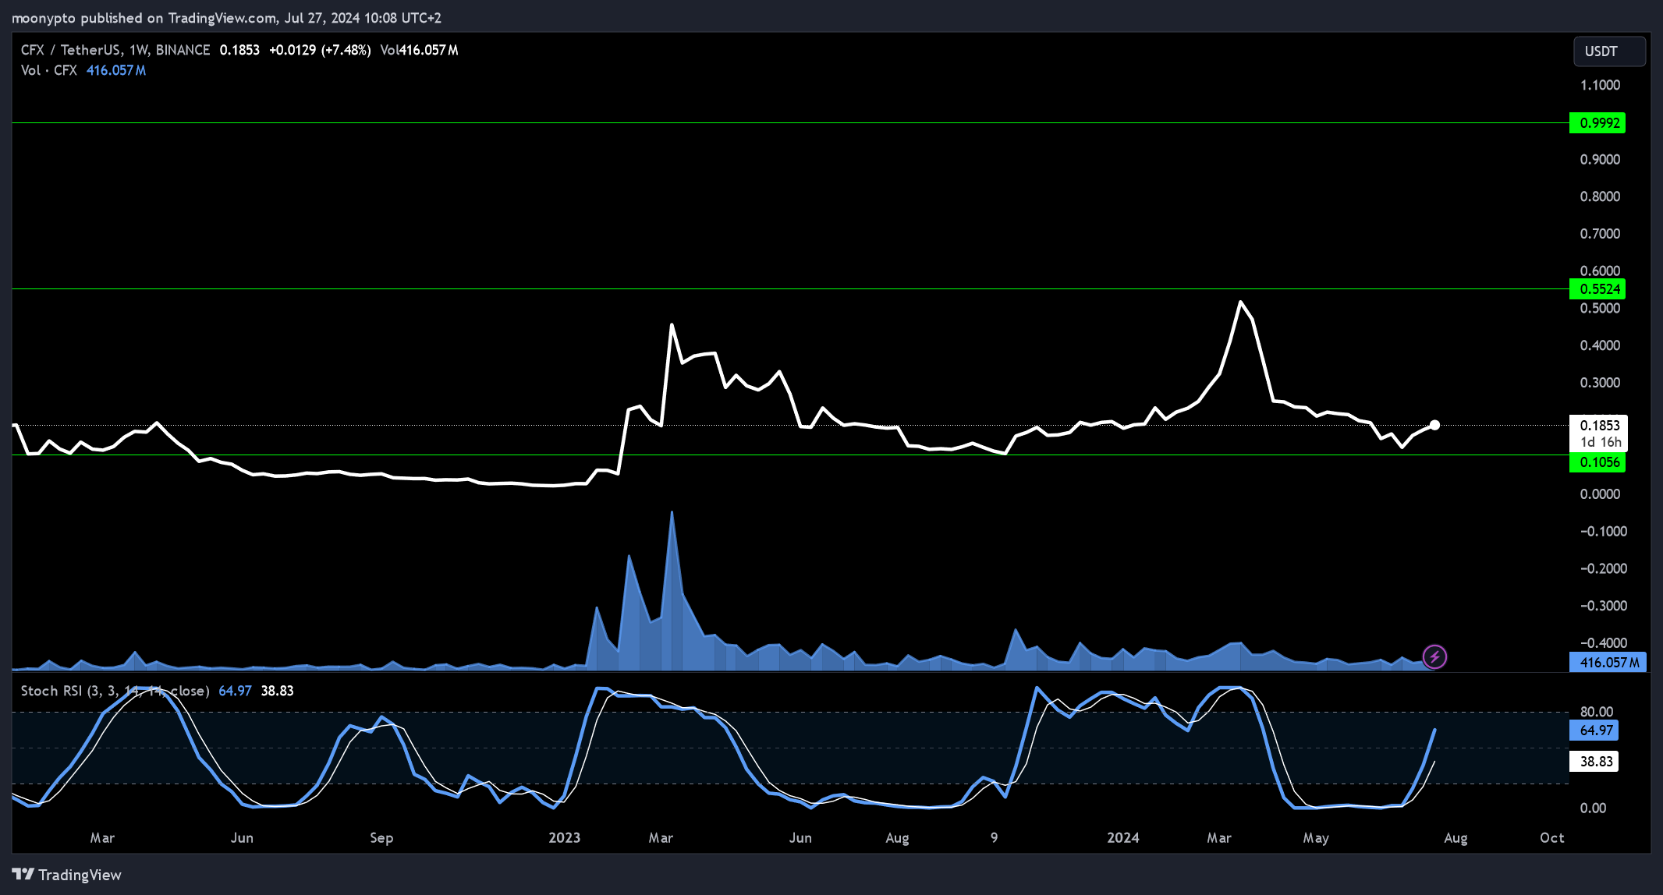Click the 0.1056 green price label
Viewport: 1663px width, 895px height.
click(1597, 462)
